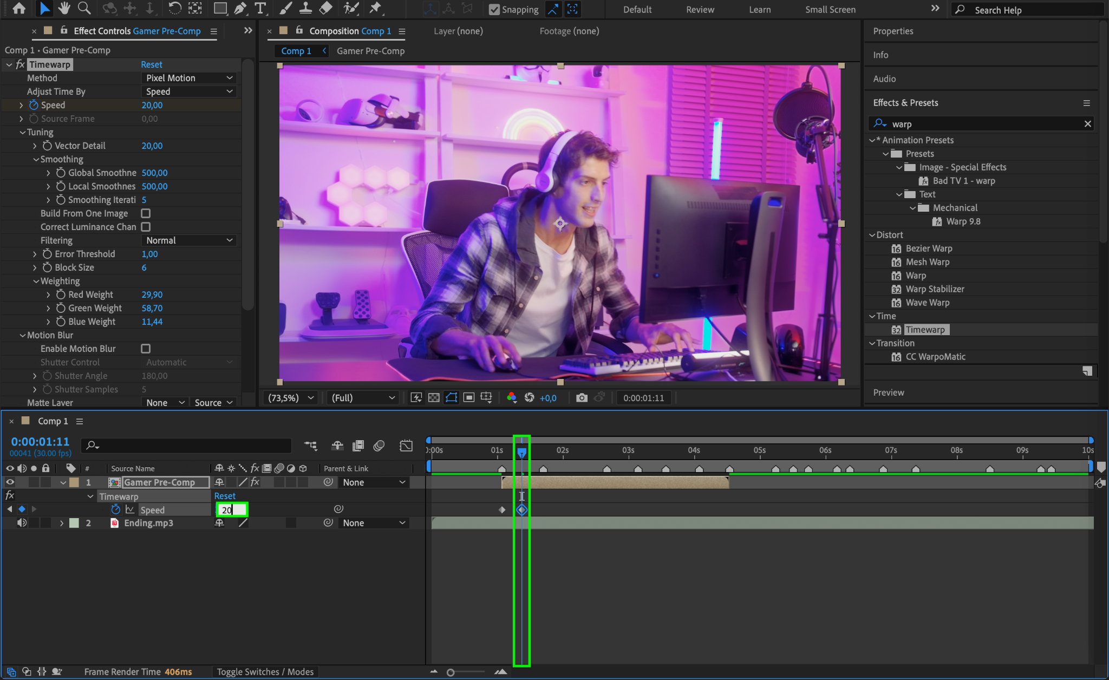Screen dimensions: 1109x680
Task: Select the Hand tool
Action: click(x=64, y=8)
